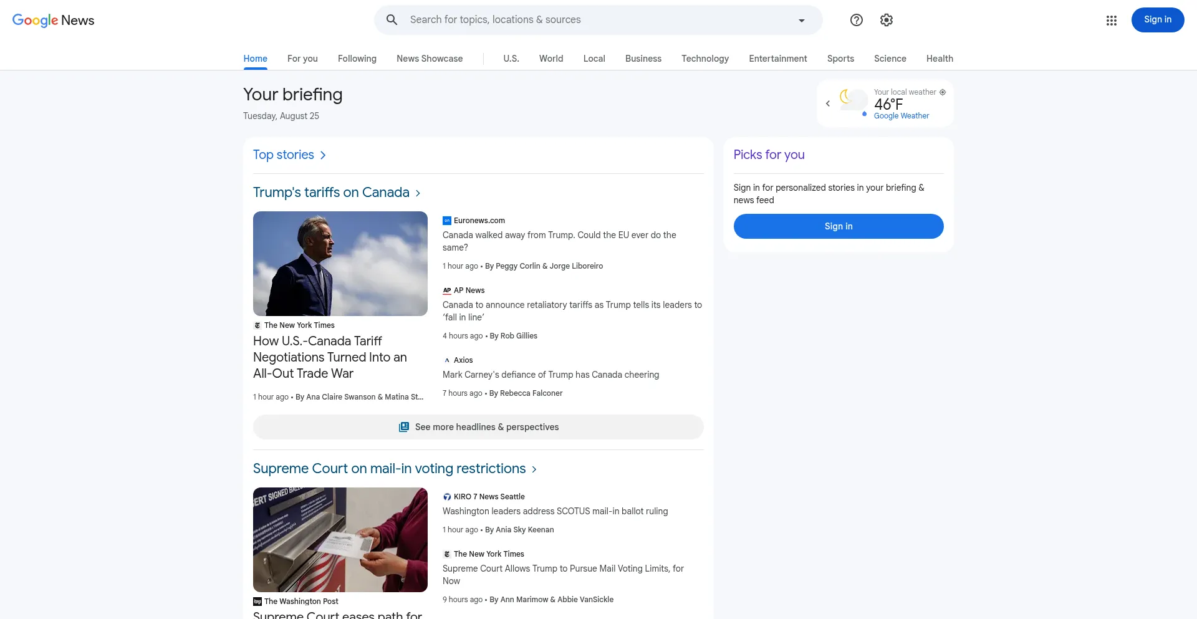Viewport: 1197px width, 619px height.
Task: Open the Following tab
Action: click(x=357, y=59)
